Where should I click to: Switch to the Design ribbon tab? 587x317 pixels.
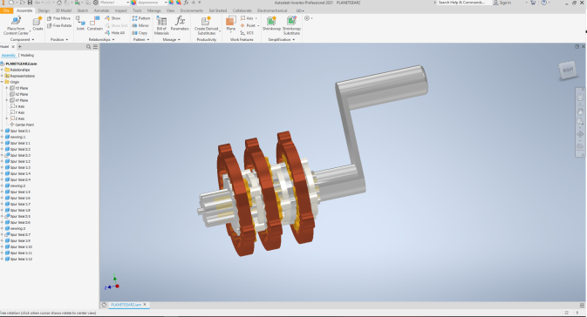(x=44, y=10)
